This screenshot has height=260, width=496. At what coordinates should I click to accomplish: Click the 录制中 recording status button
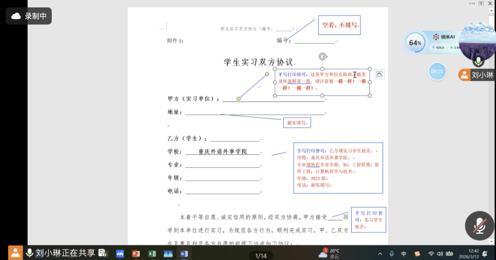click(x=29, y=16)
